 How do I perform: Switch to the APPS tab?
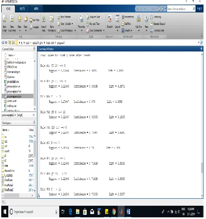tap(36, 9)
